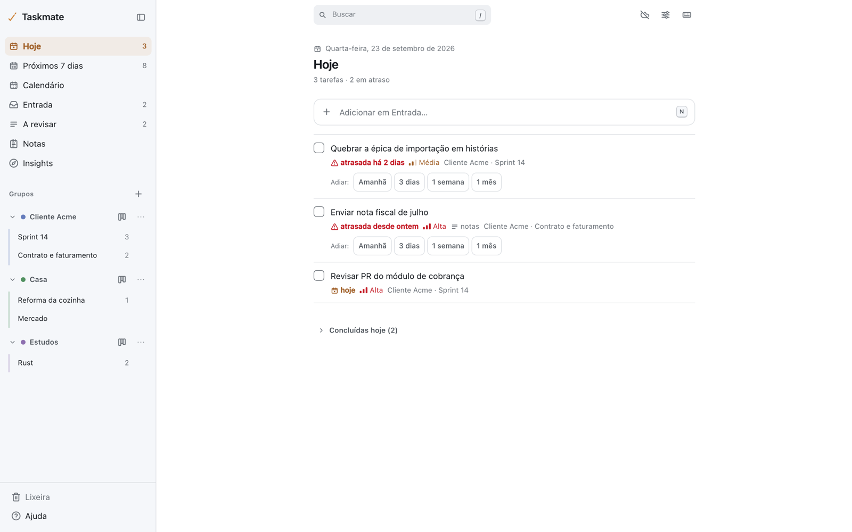
Task: Check off Quebrar a épica de importação task
Action: click(319, 148)
